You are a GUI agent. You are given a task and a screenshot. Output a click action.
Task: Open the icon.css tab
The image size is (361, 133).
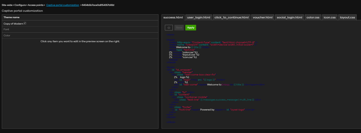pyautogui.click(x=330, y=17)
